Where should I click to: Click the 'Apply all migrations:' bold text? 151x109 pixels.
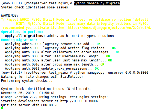[x=25, y=36]
